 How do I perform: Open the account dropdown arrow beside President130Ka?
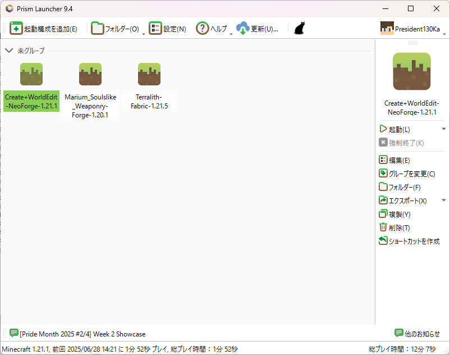point(444,34)
